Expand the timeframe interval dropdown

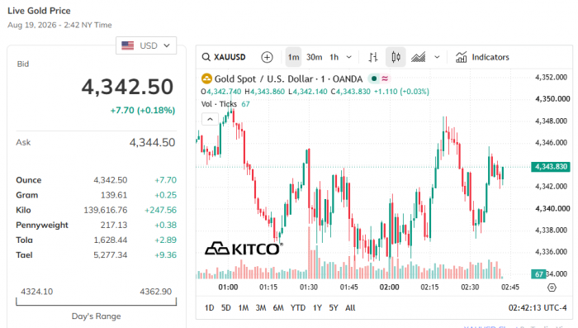coord(348,57)
